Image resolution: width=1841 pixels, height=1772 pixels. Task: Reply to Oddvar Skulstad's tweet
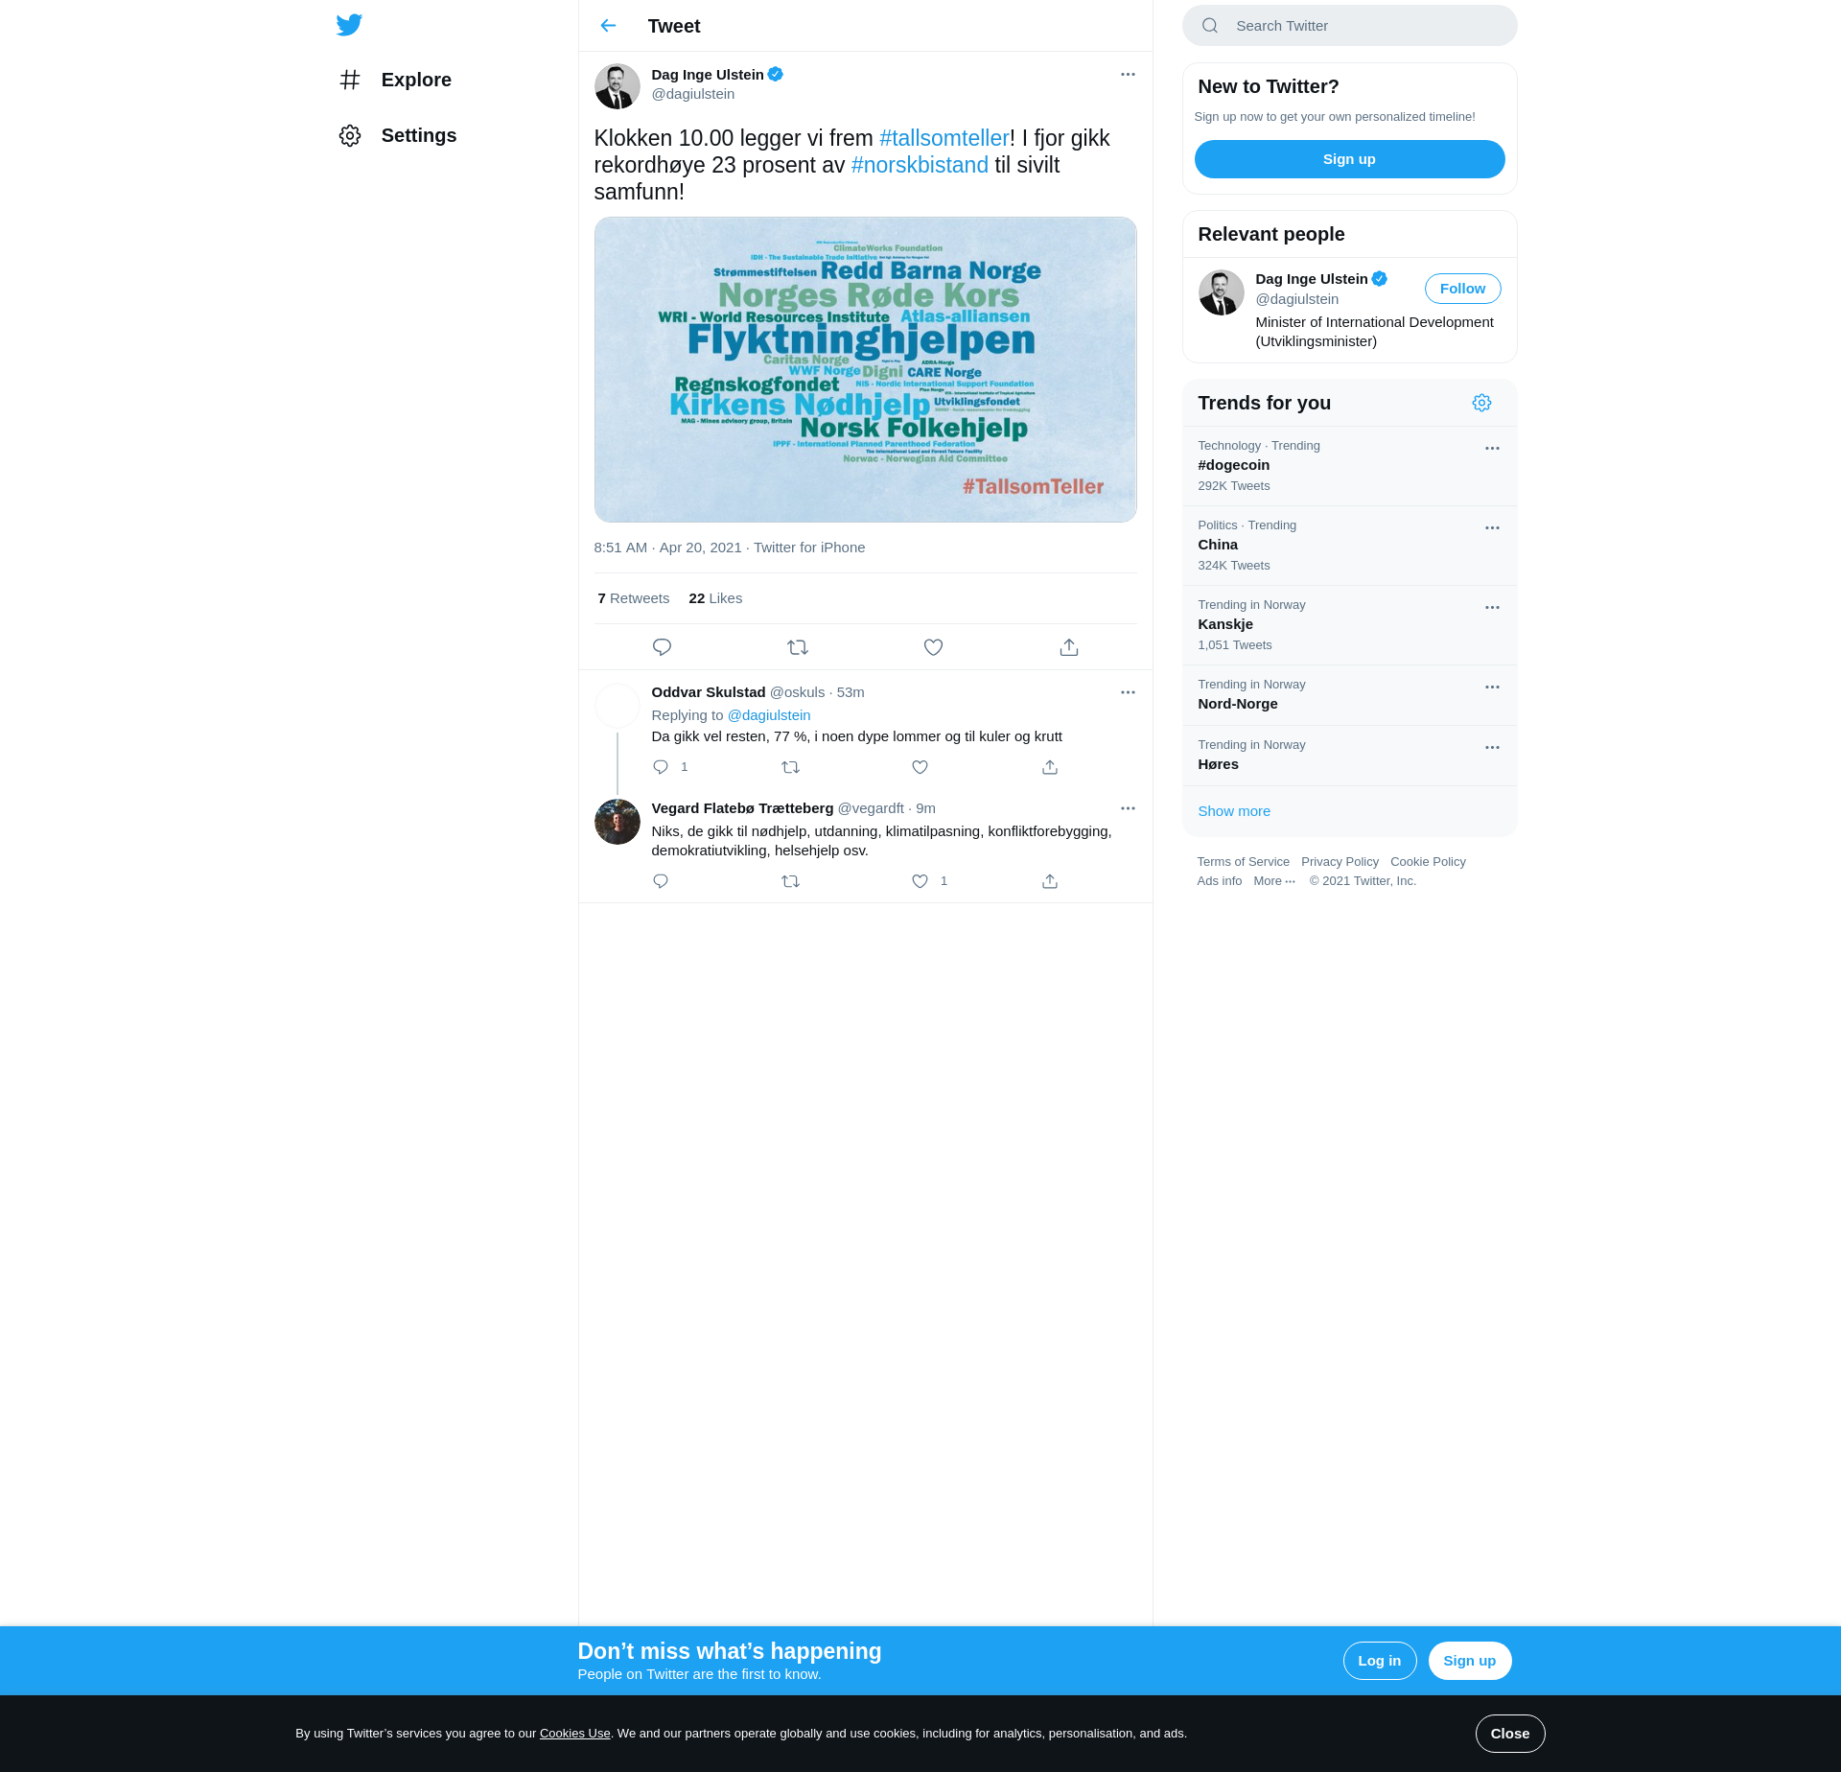[x=661, y=767]
